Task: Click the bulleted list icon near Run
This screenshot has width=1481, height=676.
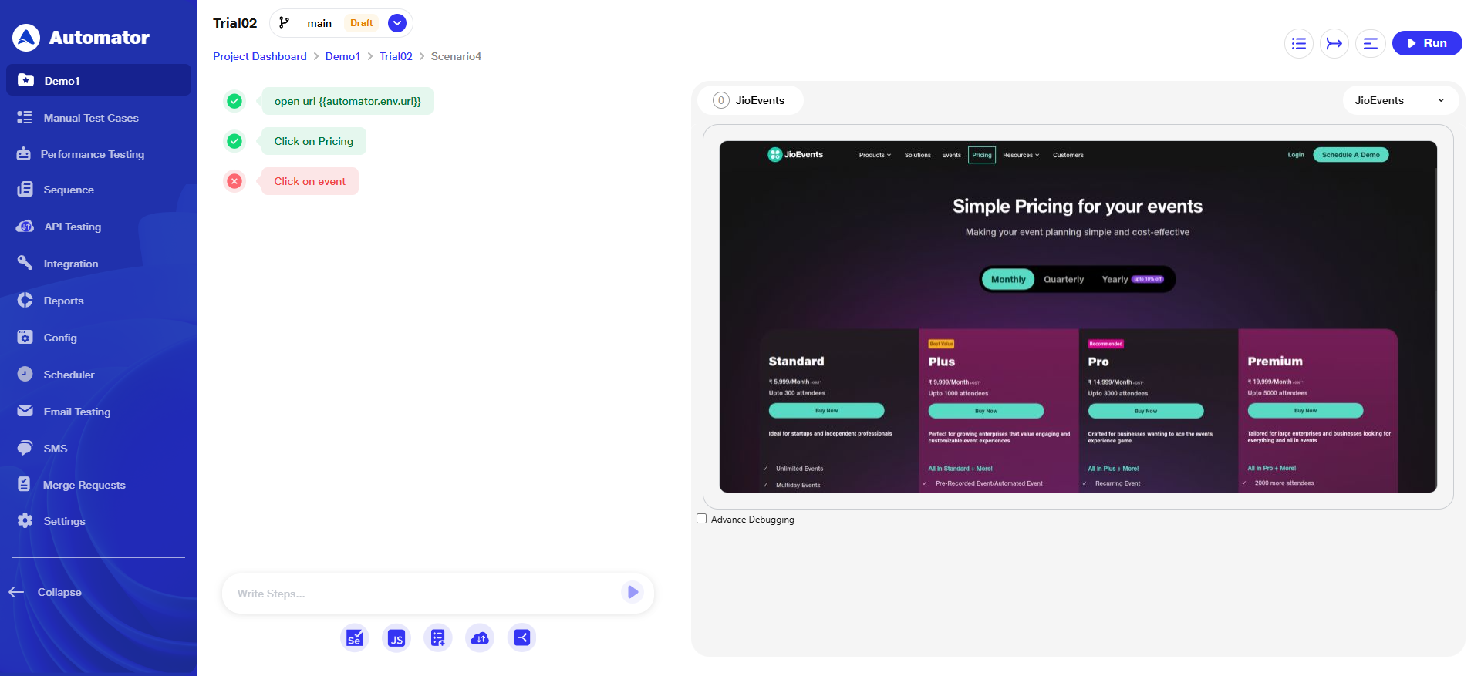Action: tap(1299, 43)
